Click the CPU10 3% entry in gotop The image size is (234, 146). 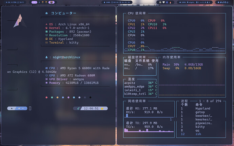157,24
